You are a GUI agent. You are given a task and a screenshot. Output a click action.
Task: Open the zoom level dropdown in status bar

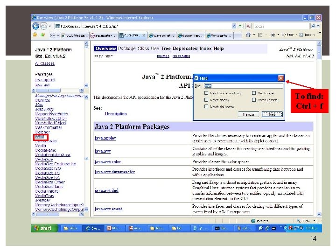point(314,221)
